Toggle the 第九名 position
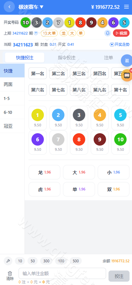The width and height of the screenshot is (132, 285). tap(99, 90)
